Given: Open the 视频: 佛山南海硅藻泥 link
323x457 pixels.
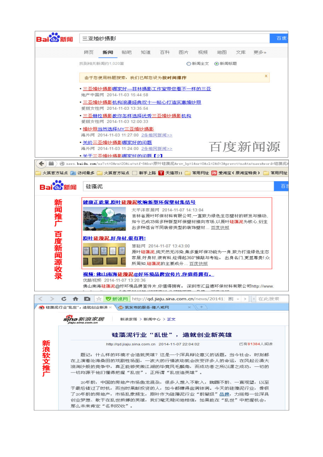Looking at the screenshot, I should (x=148, y=274).
